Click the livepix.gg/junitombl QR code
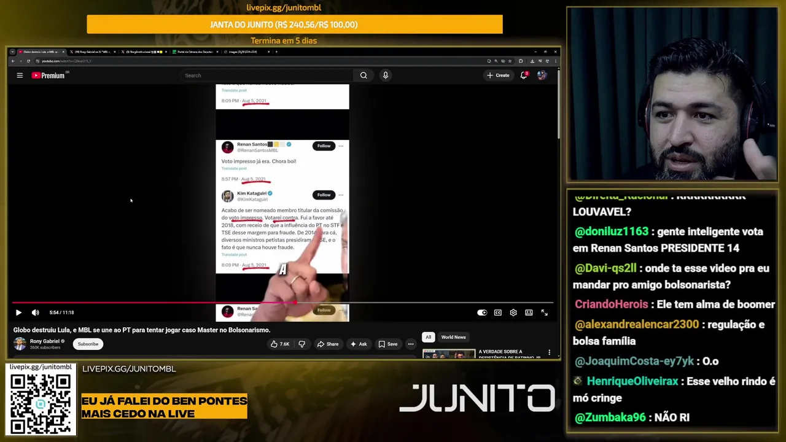 41,403
